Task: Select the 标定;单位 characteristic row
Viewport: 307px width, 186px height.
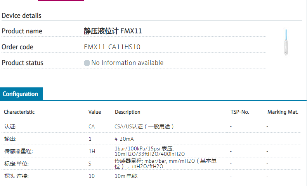Action: point(16,164)
